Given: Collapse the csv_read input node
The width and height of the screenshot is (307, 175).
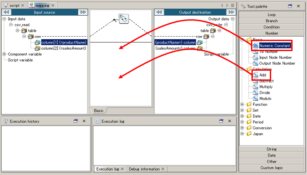Looking at the screenshot, I should pos(11,25).
